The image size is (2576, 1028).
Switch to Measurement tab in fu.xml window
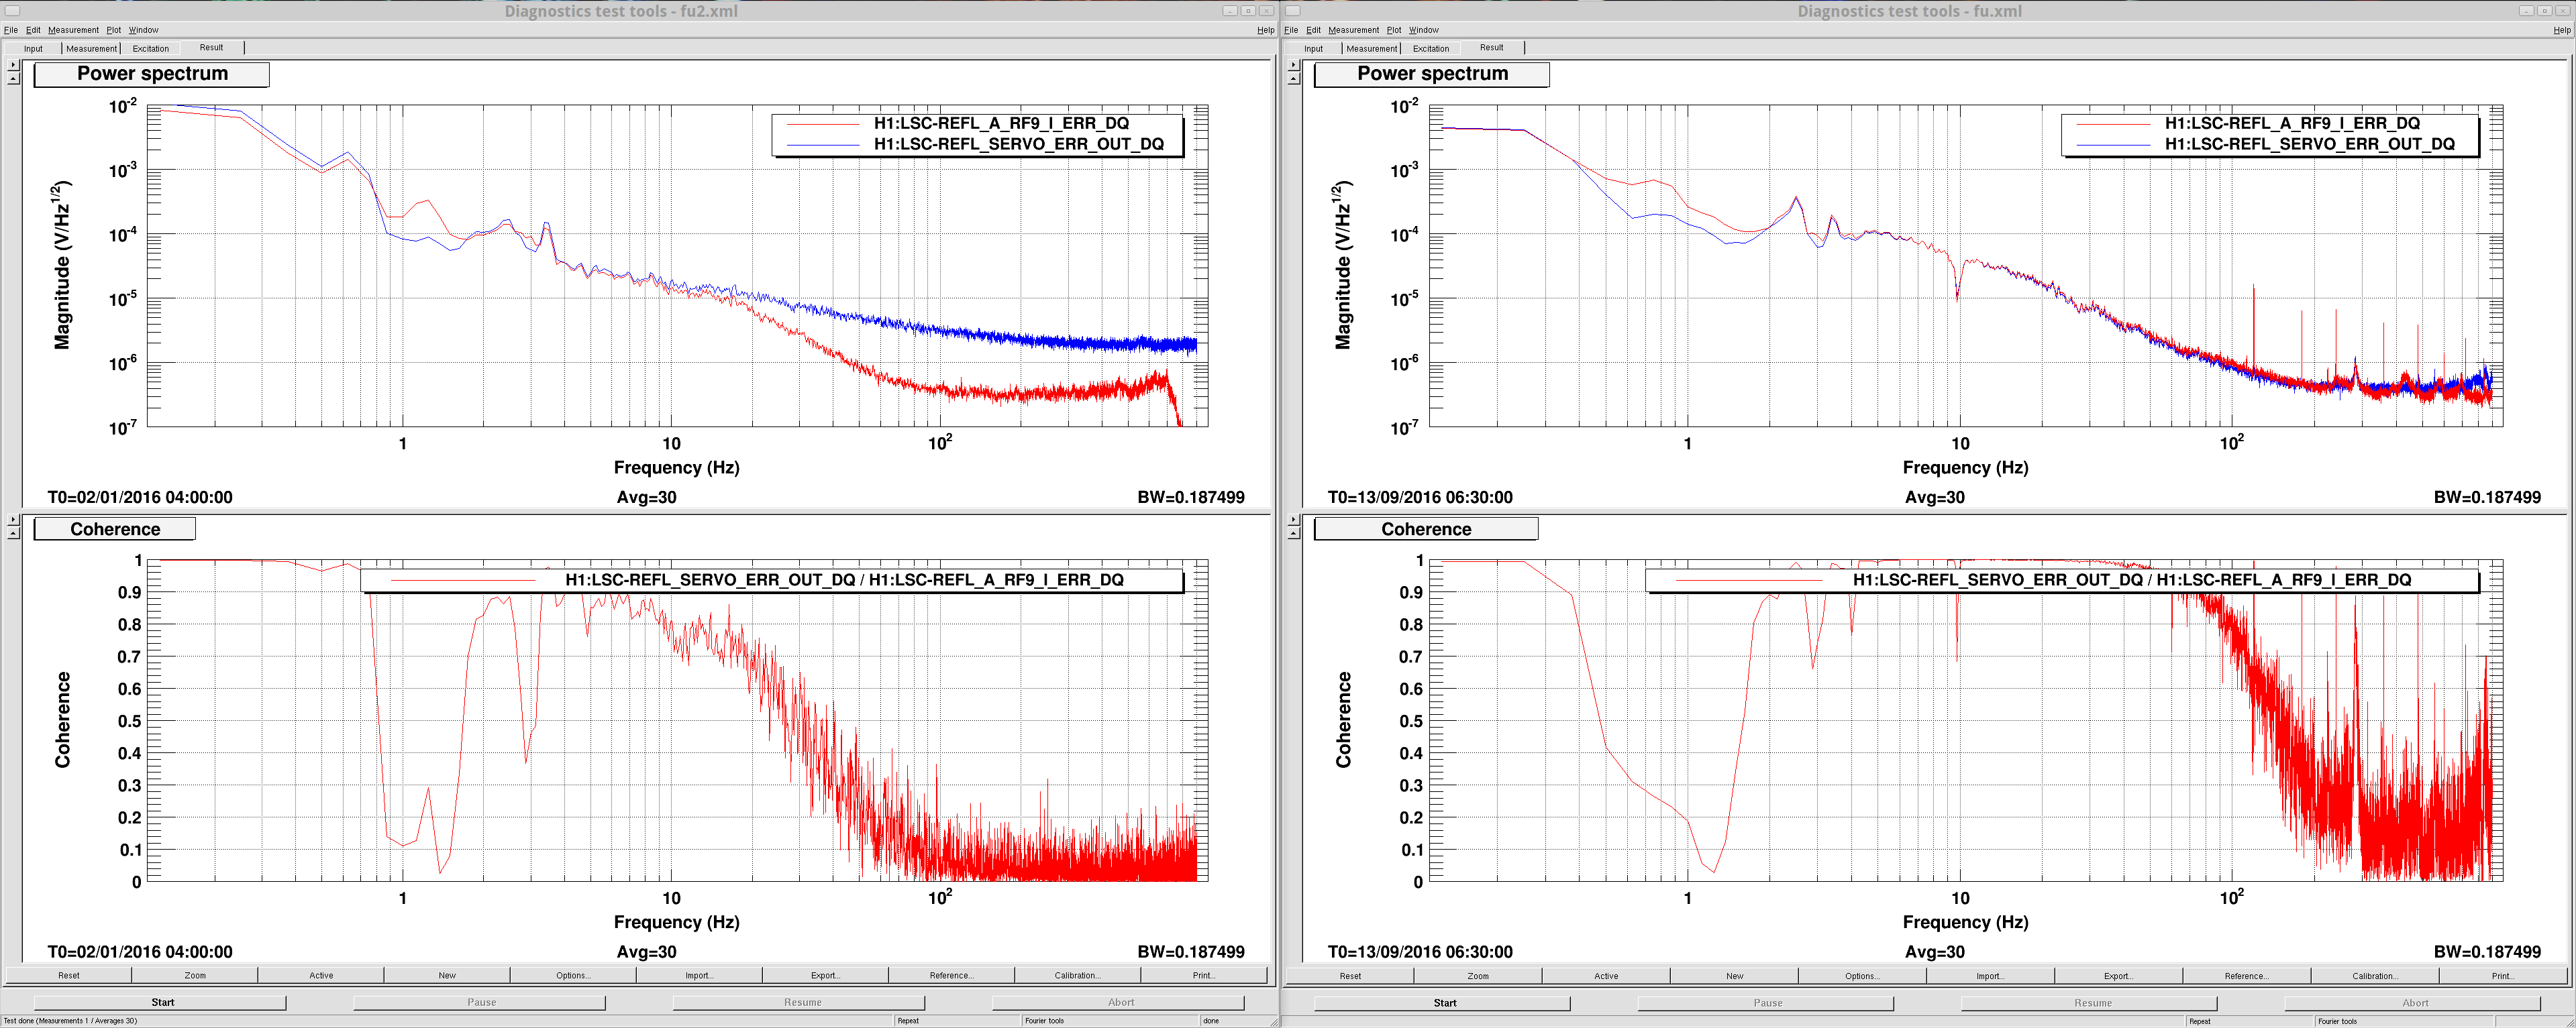tap(1371, 48)
